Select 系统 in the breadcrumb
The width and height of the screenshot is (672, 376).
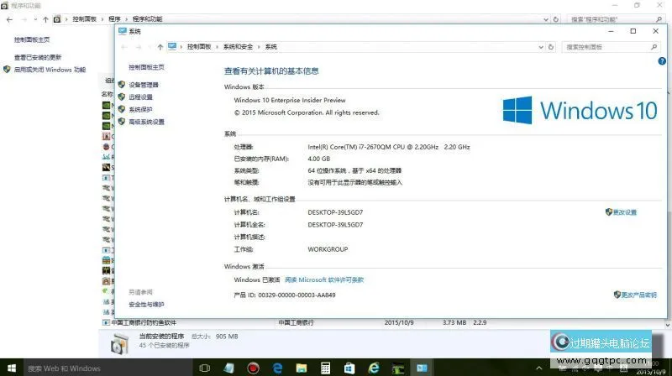270,47
